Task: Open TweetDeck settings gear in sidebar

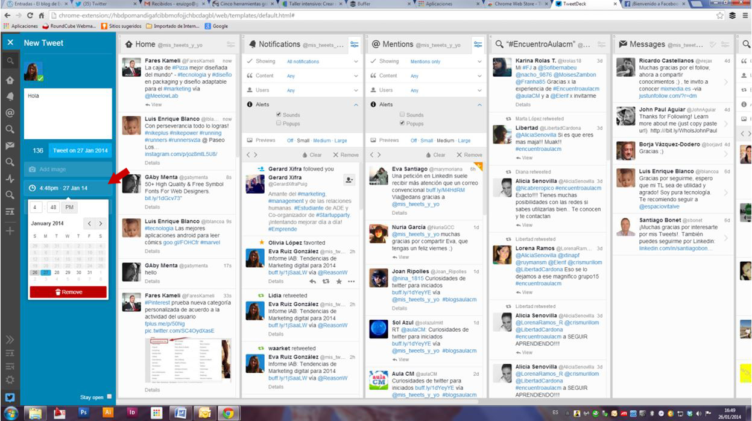Action: [10, 379]
